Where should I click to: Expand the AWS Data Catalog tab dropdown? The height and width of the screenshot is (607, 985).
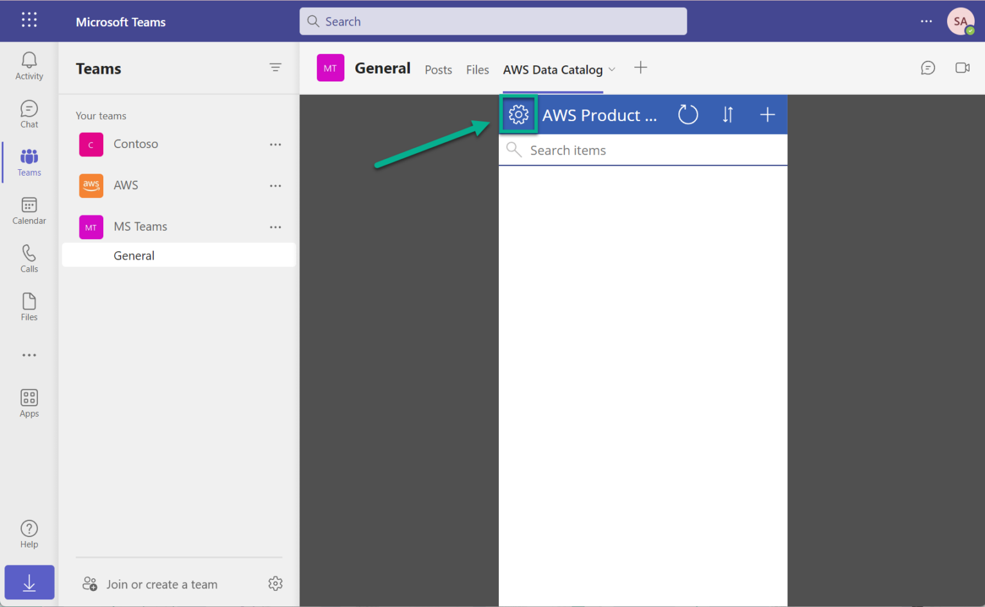point(612,69)
